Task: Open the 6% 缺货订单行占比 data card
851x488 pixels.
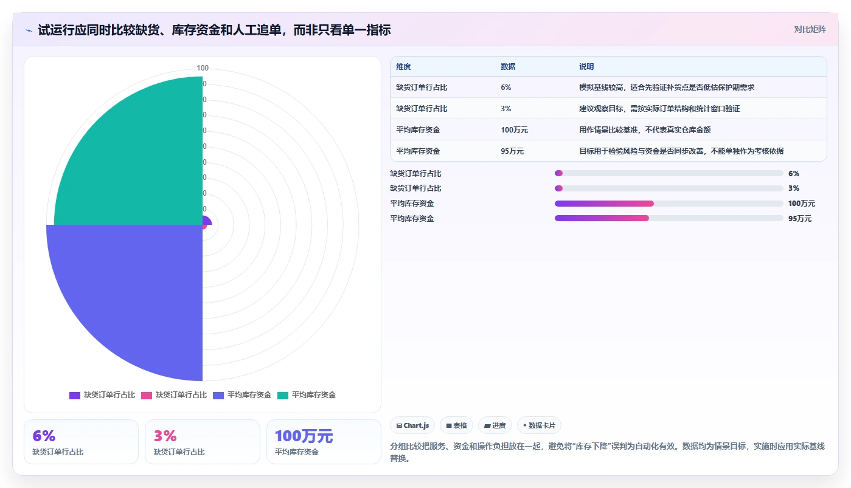Action: (x=81, y=442)
